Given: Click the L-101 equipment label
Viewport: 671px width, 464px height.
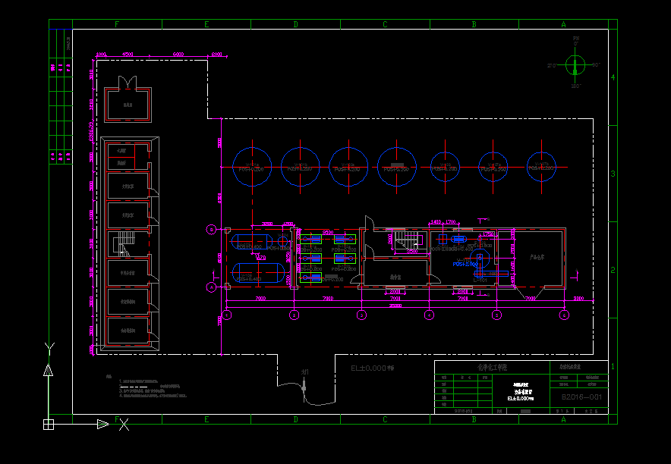Looking at the screenshot, I should 480,281.
